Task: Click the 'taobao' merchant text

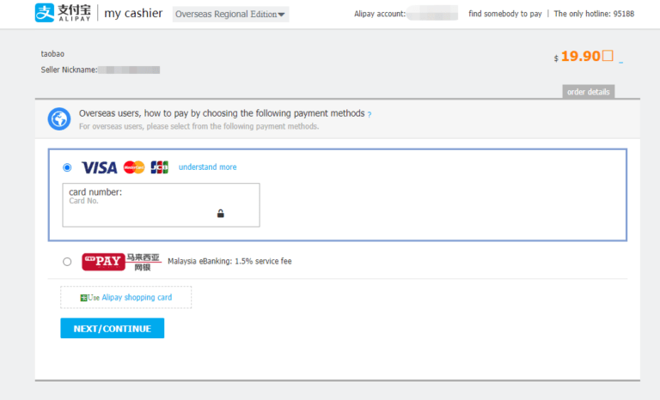Action: coord(52,54)
